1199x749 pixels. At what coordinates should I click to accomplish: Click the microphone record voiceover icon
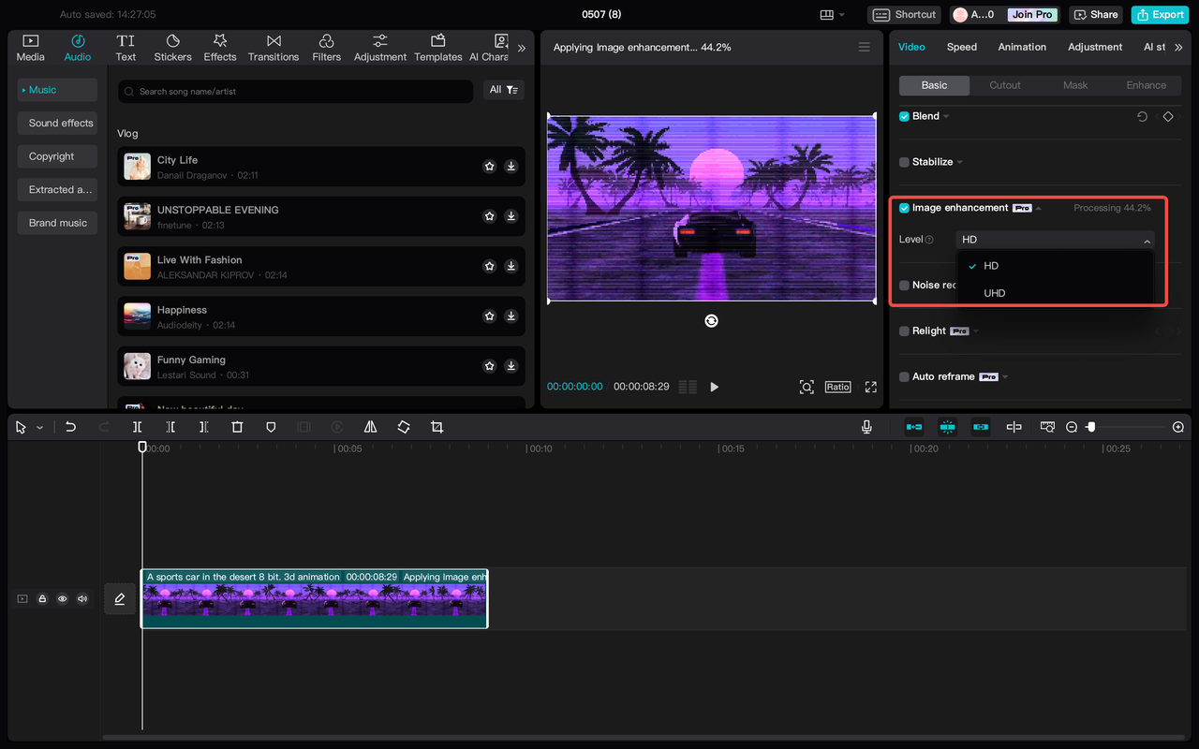[866, 427]
